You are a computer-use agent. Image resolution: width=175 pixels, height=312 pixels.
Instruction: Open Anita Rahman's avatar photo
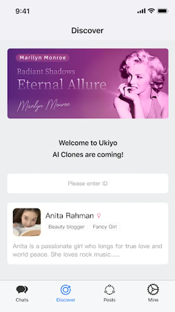coord(27,222)
